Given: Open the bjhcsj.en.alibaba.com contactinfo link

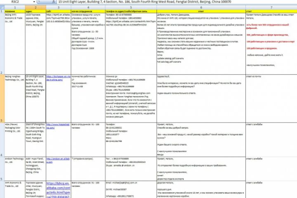Looking at the screenshot, I should [x=58, y=190].
